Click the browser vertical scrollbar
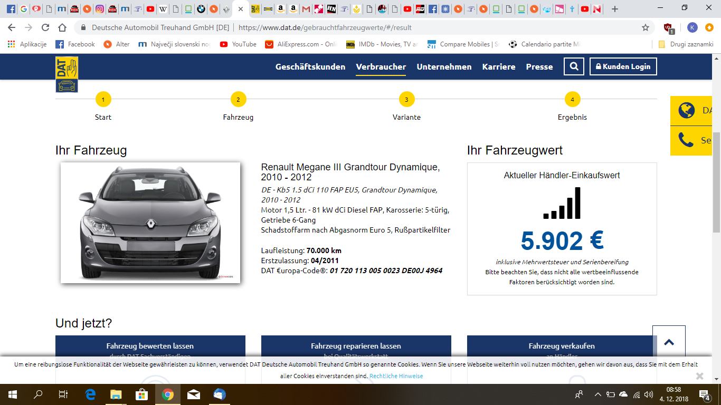Screen dimensions: 721x405 point(717,184)
